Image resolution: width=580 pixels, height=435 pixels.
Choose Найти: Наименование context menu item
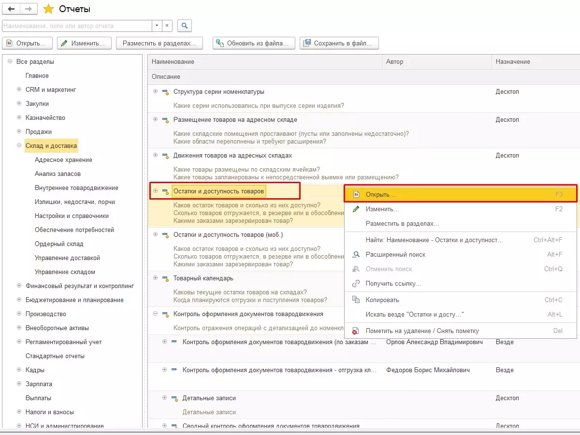tap(460, 240)
